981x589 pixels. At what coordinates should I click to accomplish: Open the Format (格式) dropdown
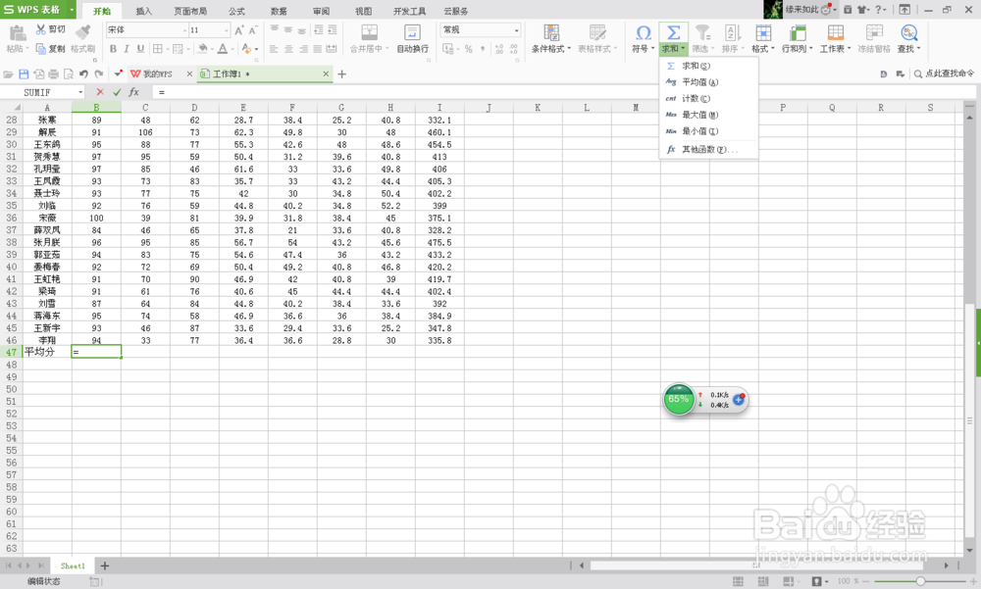[x=762, y=39]
